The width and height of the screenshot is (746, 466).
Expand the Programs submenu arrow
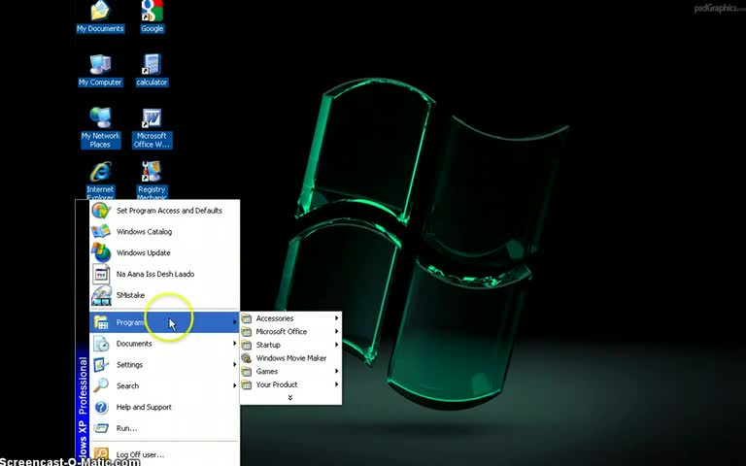[234, 322]
